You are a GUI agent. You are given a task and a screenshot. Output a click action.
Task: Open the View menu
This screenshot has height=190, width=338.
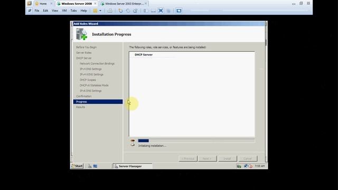pos(55,11)
